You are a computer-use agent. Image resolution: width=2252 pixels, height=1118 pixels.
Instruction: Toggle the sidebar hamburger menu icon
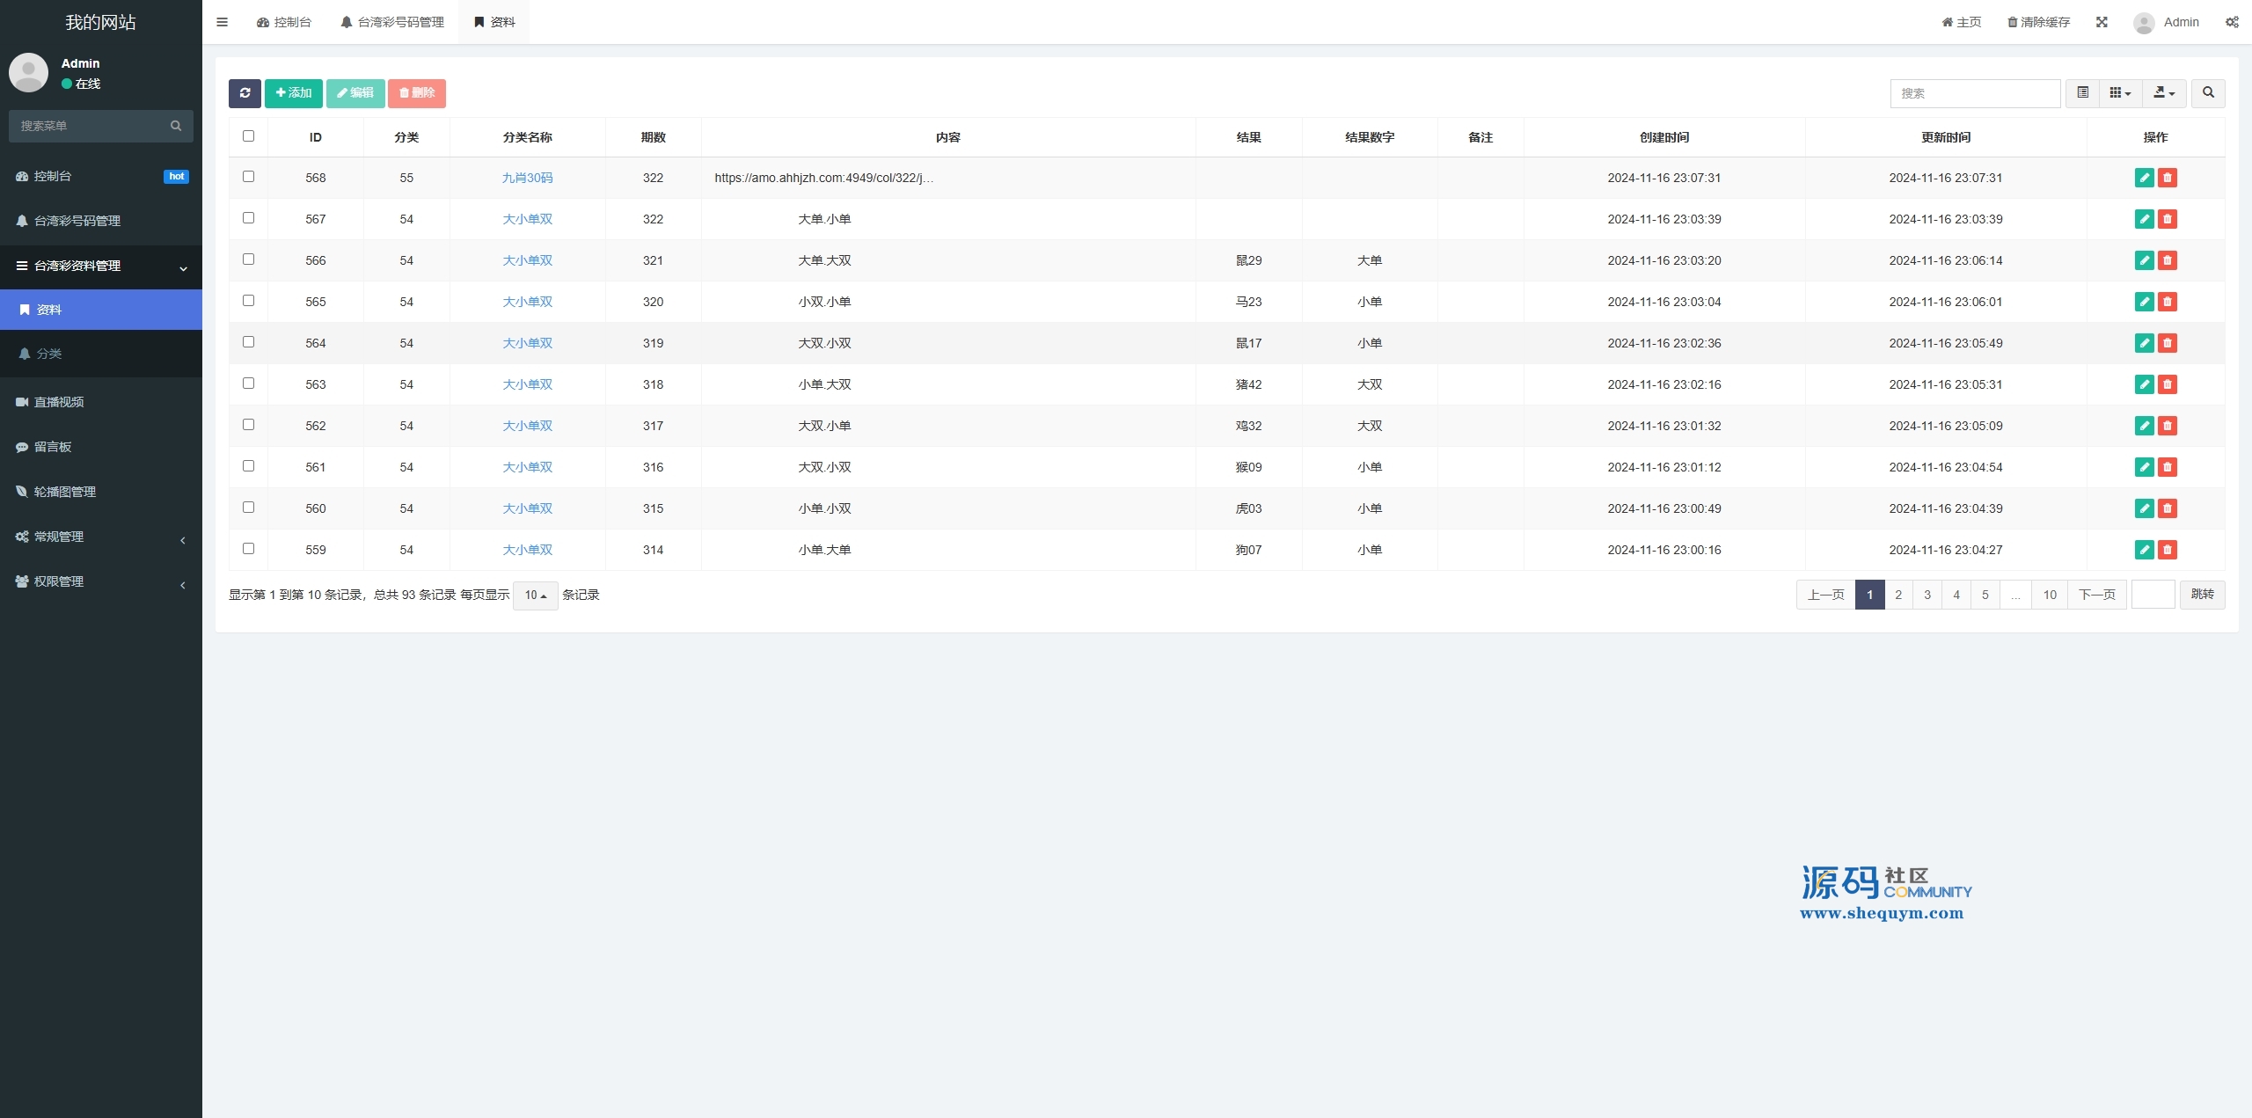click(222, 22)
